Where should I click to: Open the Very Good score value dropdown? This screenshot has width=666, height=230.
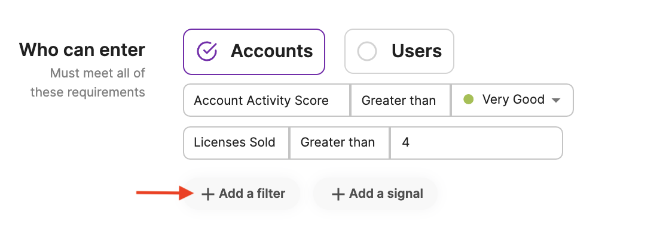click(x=512, y=100)
